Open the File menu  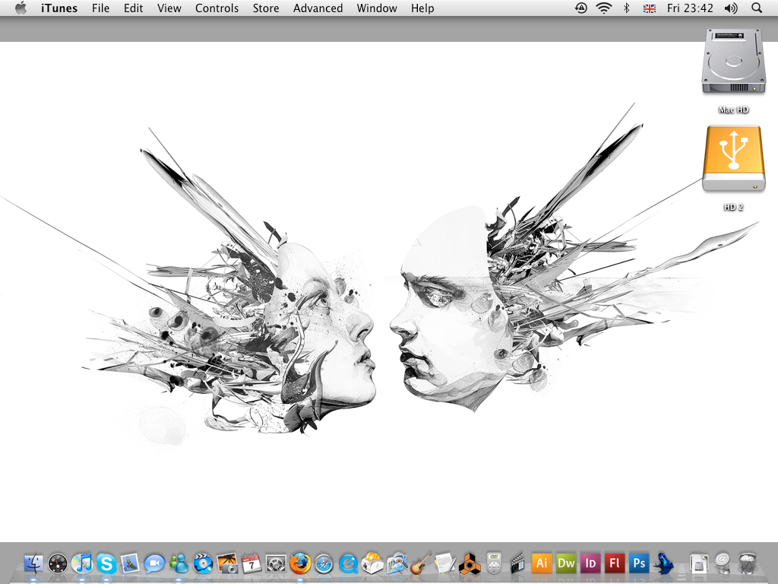(x=101, y=8)
